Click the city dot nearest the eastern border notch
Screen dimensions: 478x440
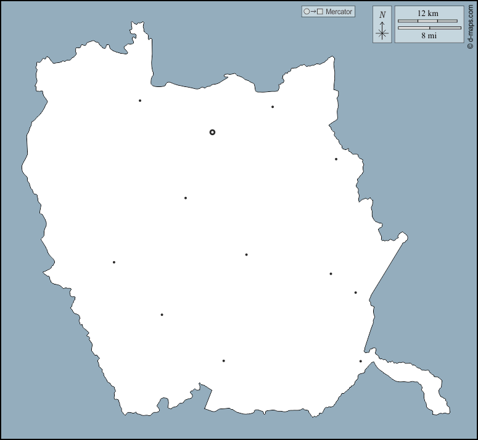point(336,159)
